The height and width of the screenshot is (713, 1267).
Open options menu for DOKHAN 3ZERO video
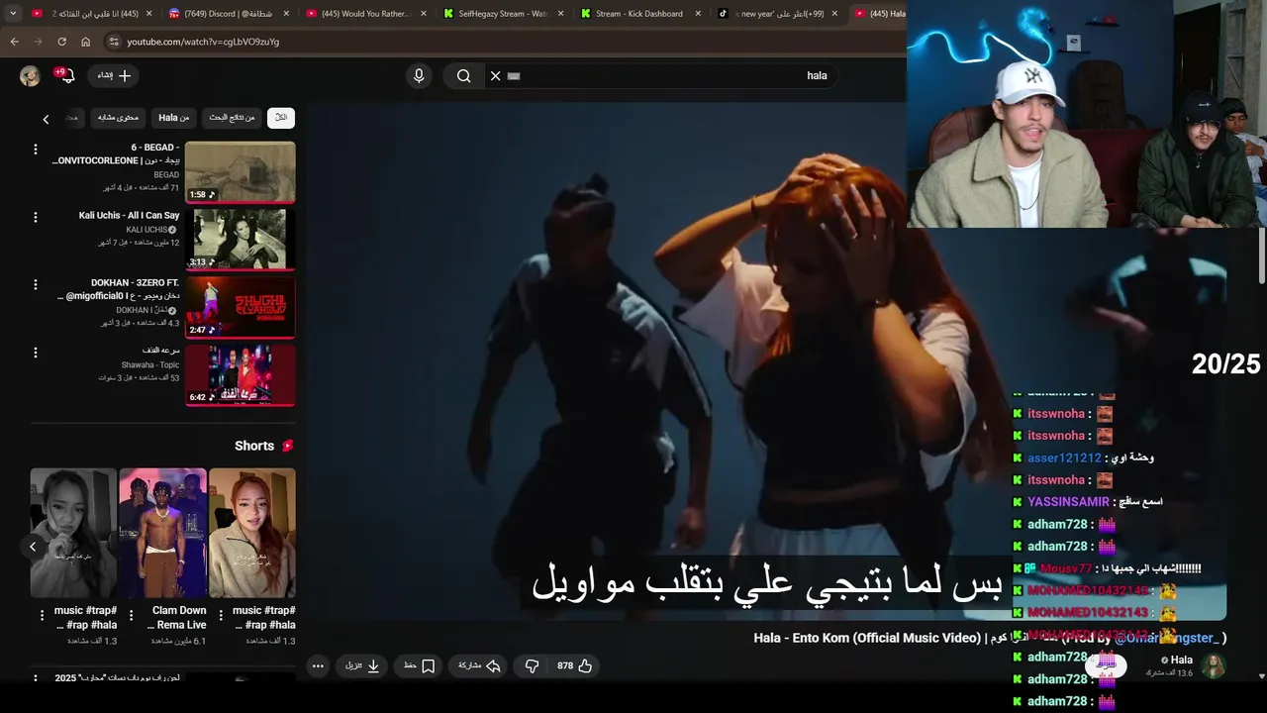pos(36,284)
